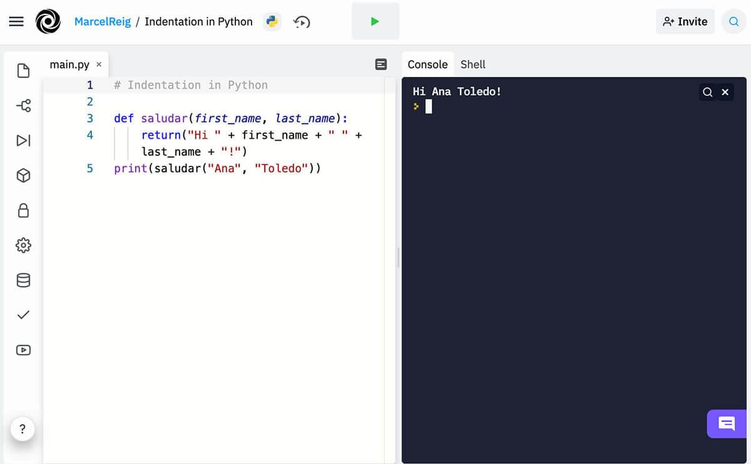The image size is (751, 464).
Task: Open the MarcelReig profile link
Action: tap(103, 22)
